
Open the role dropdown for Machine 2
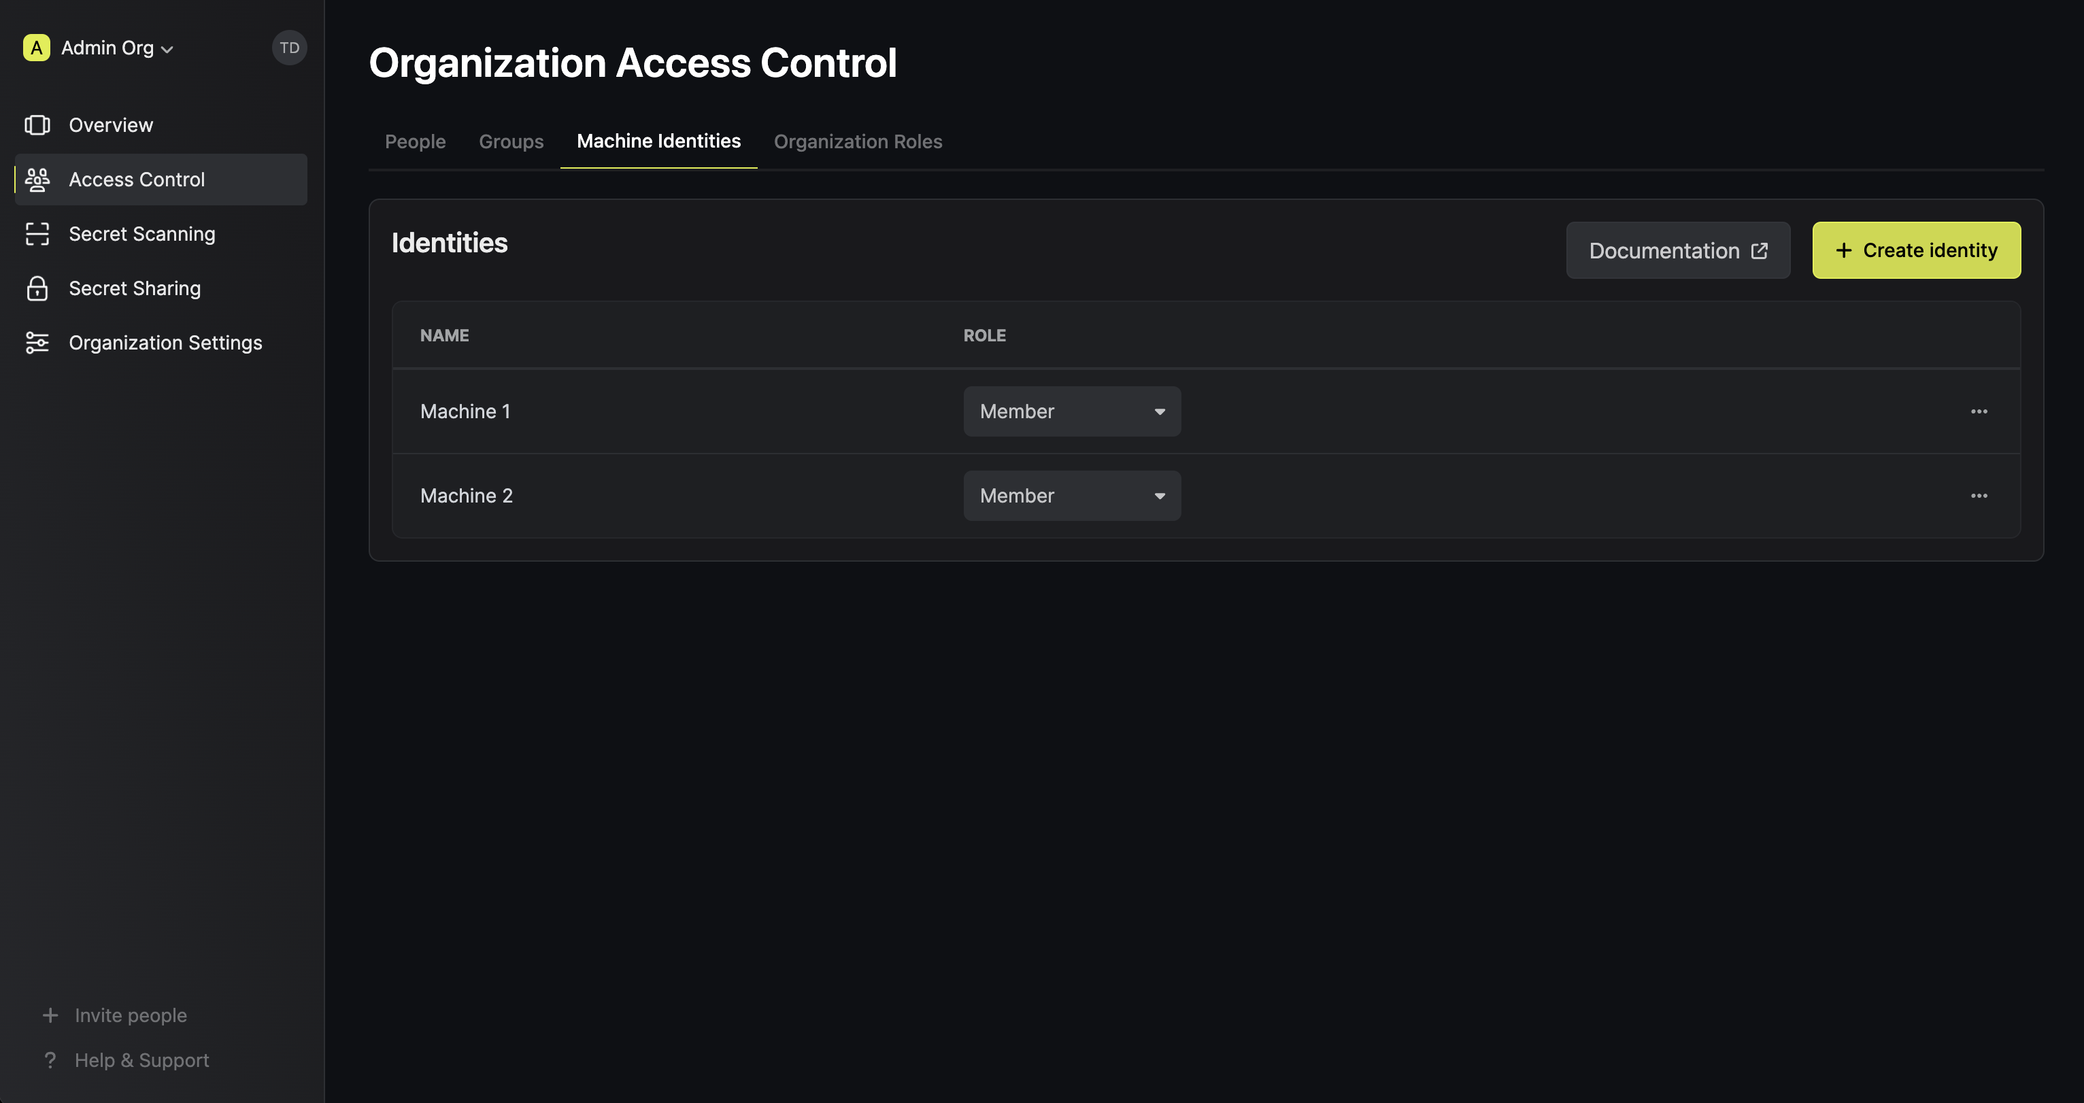pyautogui.click(x=1072, y=496)
